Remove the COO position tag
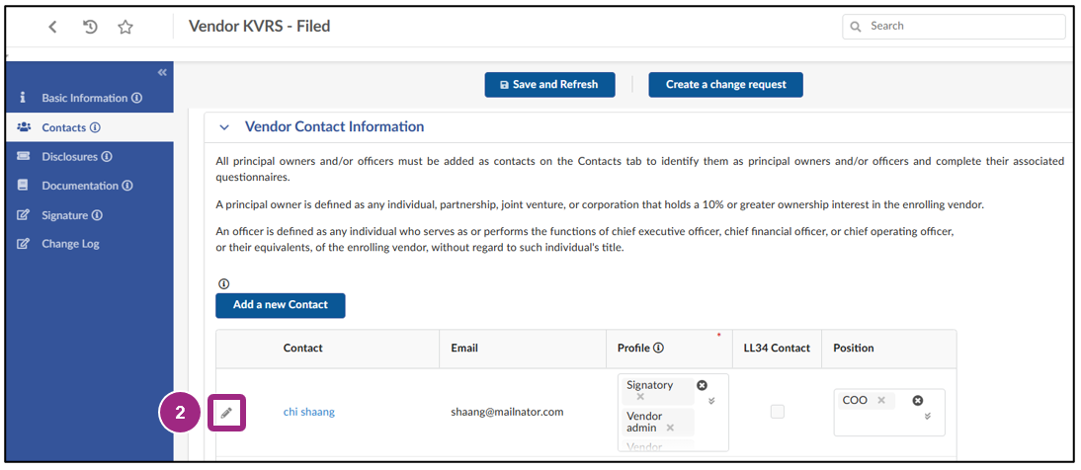Image resolution: width=1081 pixels, height=470 pixels. [880, 400]
